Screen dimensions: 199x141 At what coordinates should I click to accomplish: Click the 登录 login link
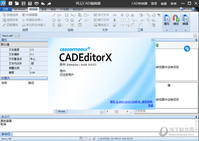[154, 3]
